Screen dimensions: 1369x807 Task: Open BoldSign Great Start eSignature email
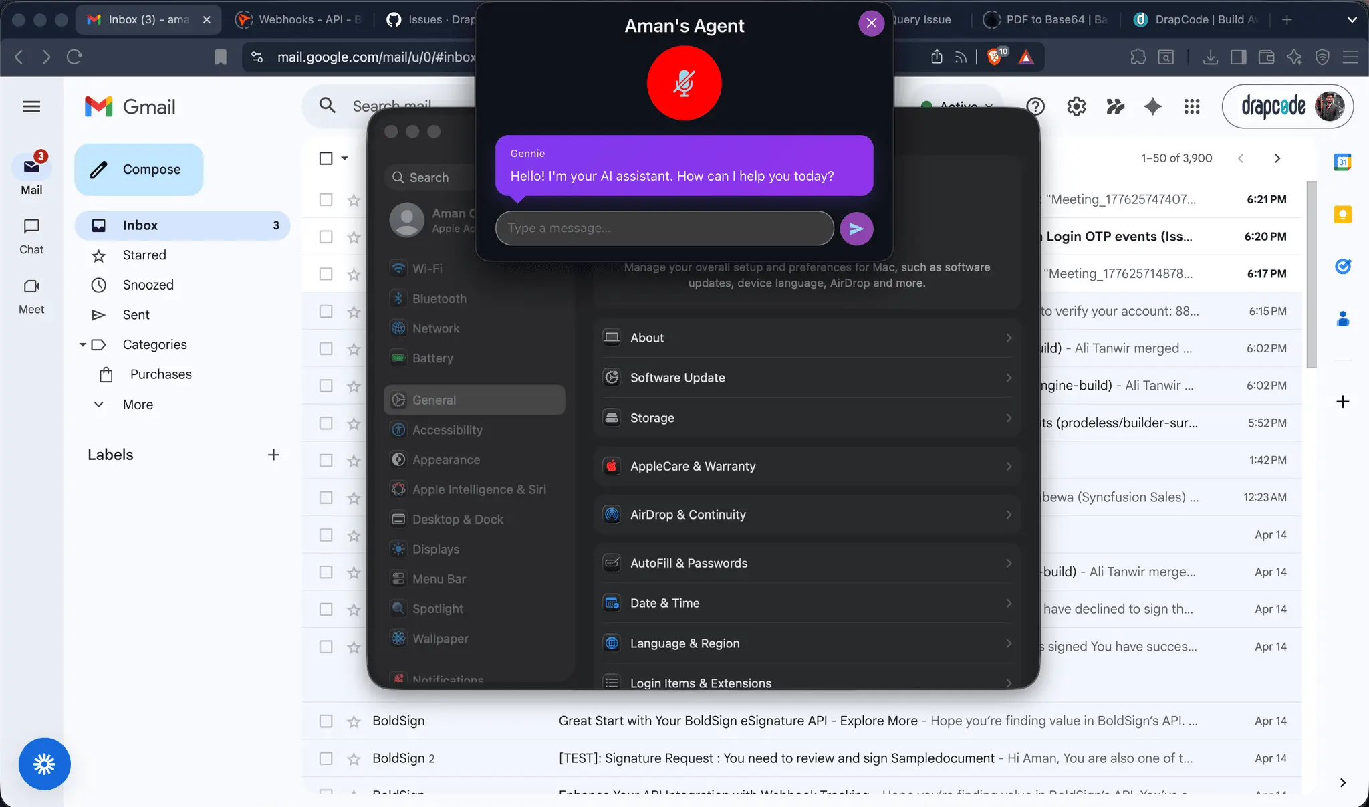(801, 721)
